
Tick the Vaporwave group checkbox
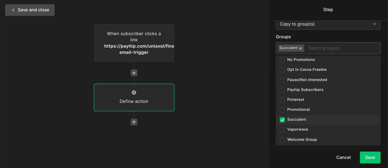pos(282,129)
